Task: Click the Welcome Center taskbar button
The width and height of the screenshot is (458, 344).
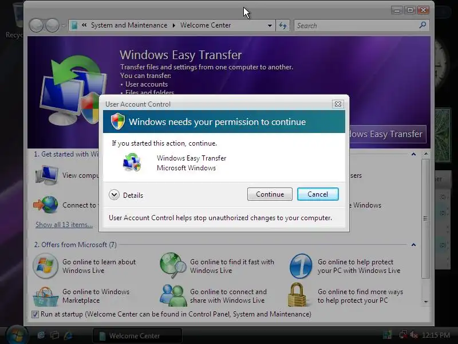Action: tap(137, 336)
